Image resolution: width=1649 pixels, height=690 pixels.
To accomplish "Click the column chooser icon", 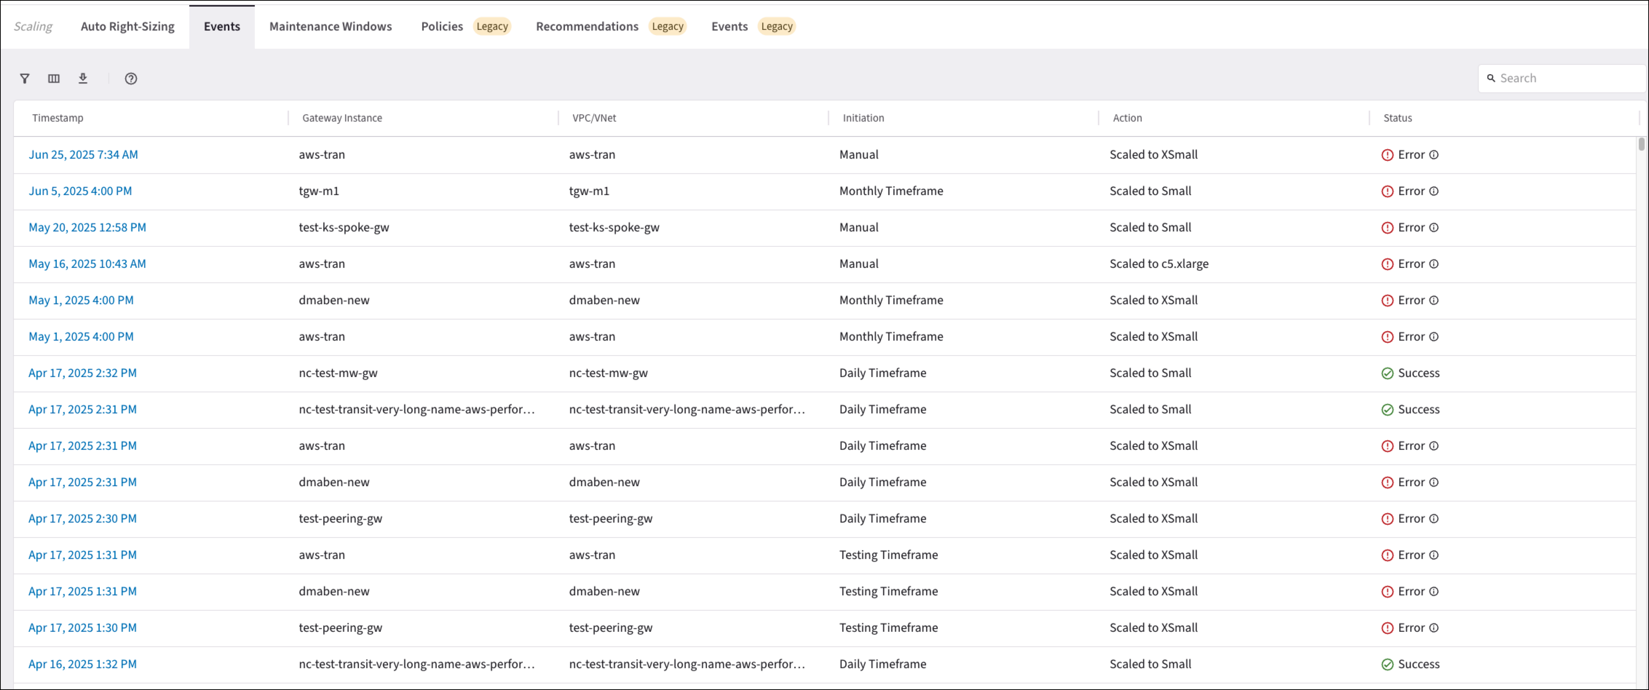I will tap(54, 79).
